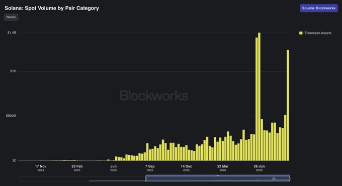The image size is (342, 186).
Task: Toggle Tokenized Assets legend swatch
Action: (x=301, y=33)
